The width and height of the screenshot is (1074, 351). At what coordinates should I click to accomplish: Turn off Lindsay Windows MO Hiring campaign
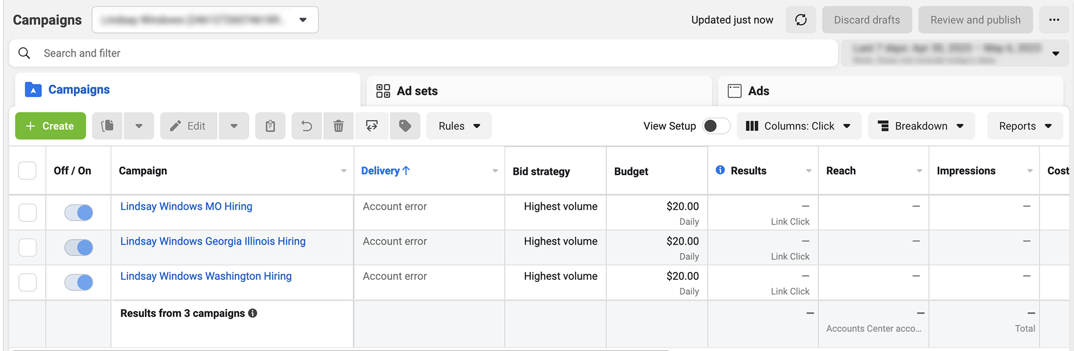79,213
